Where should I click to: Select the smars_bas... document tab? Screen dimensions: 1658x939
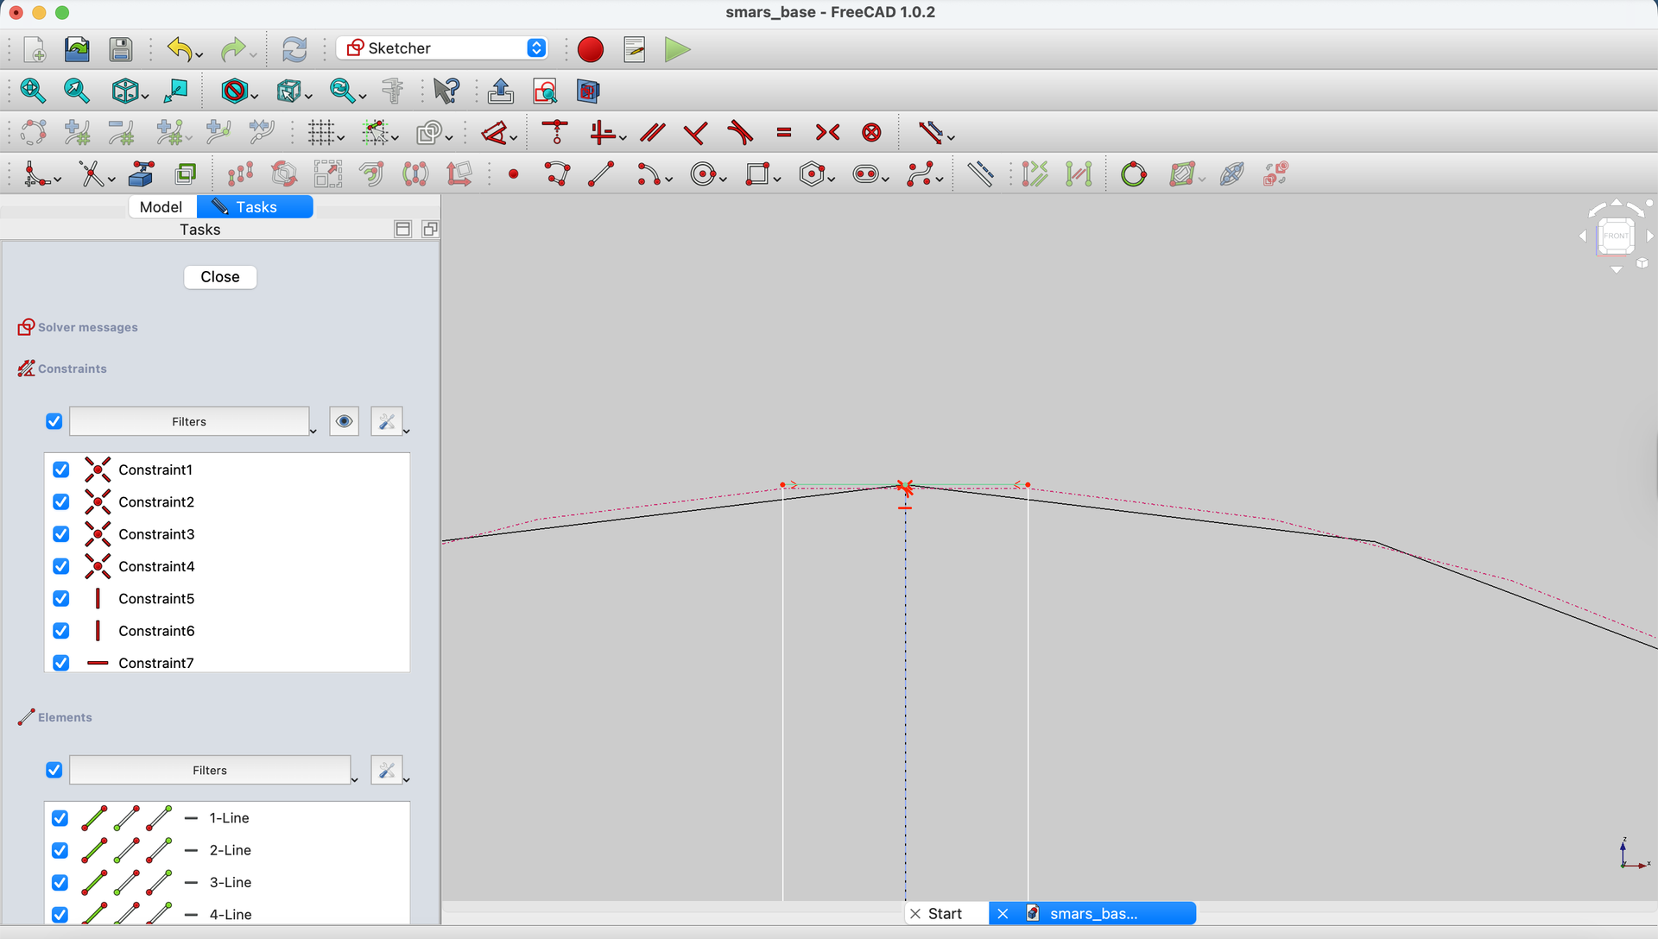tap(1092, 913)
